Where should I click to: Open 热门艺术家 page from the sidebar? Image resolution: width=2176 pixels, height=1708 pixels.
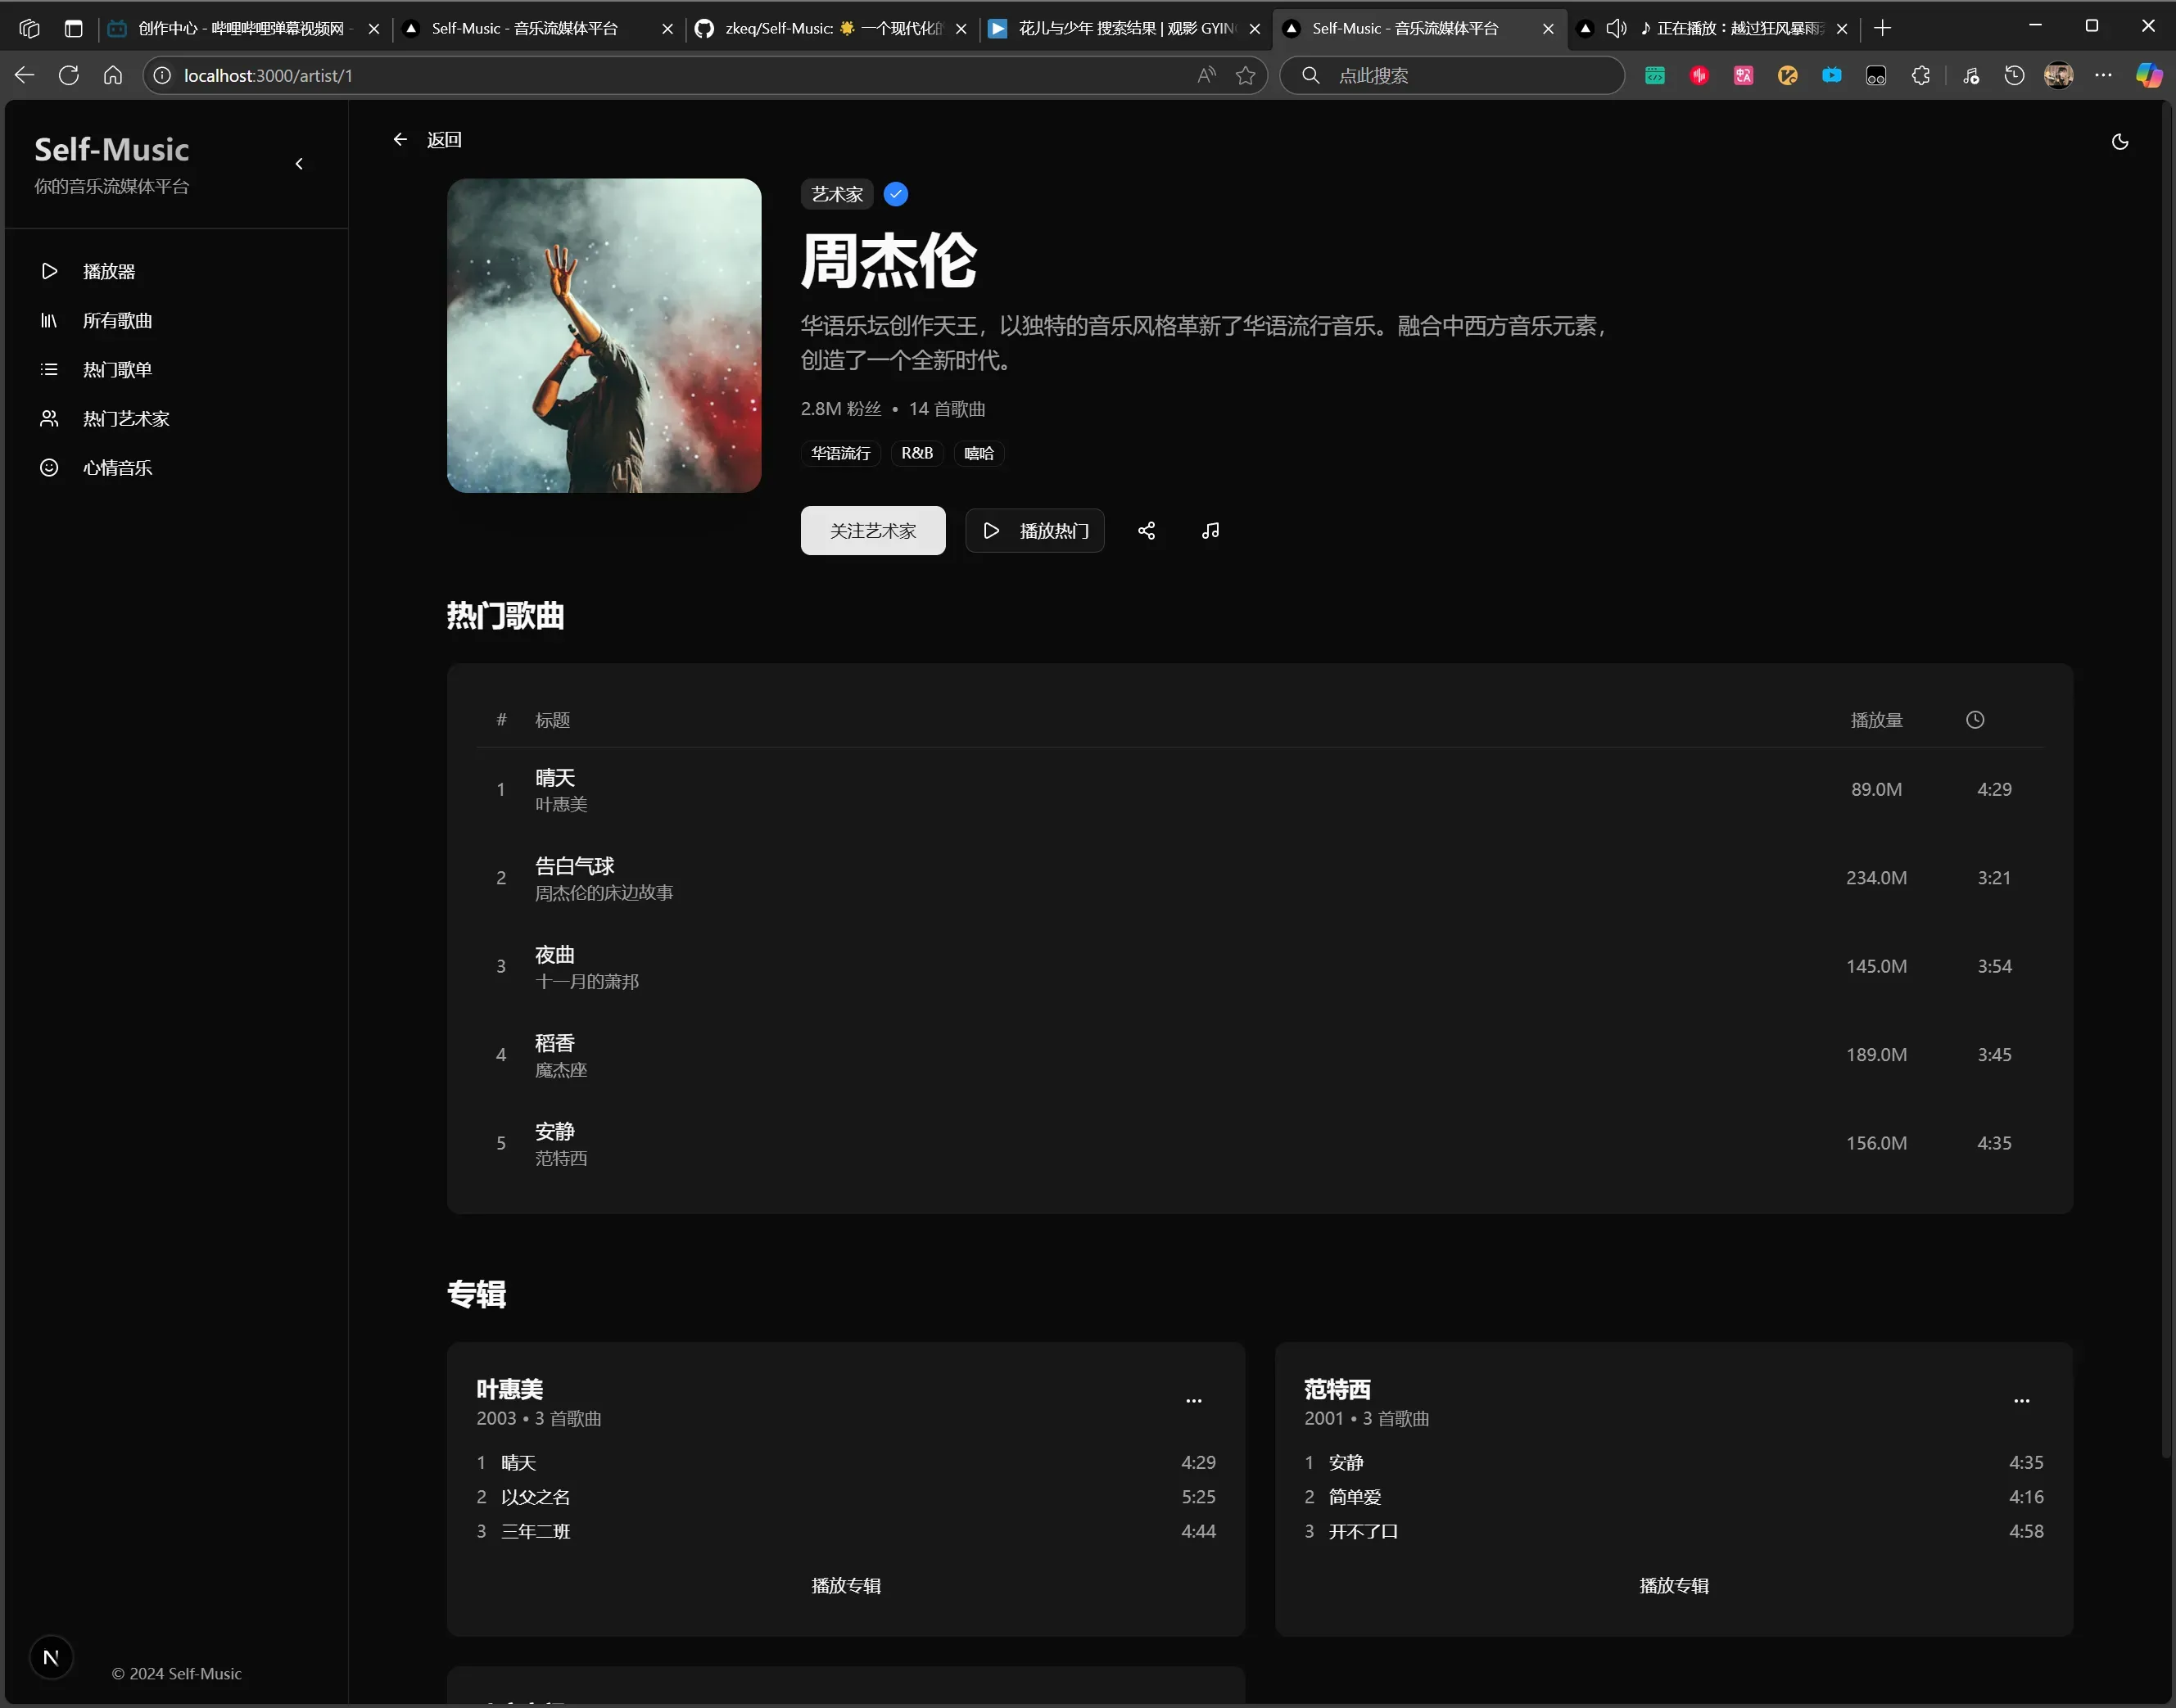[126, 419]
